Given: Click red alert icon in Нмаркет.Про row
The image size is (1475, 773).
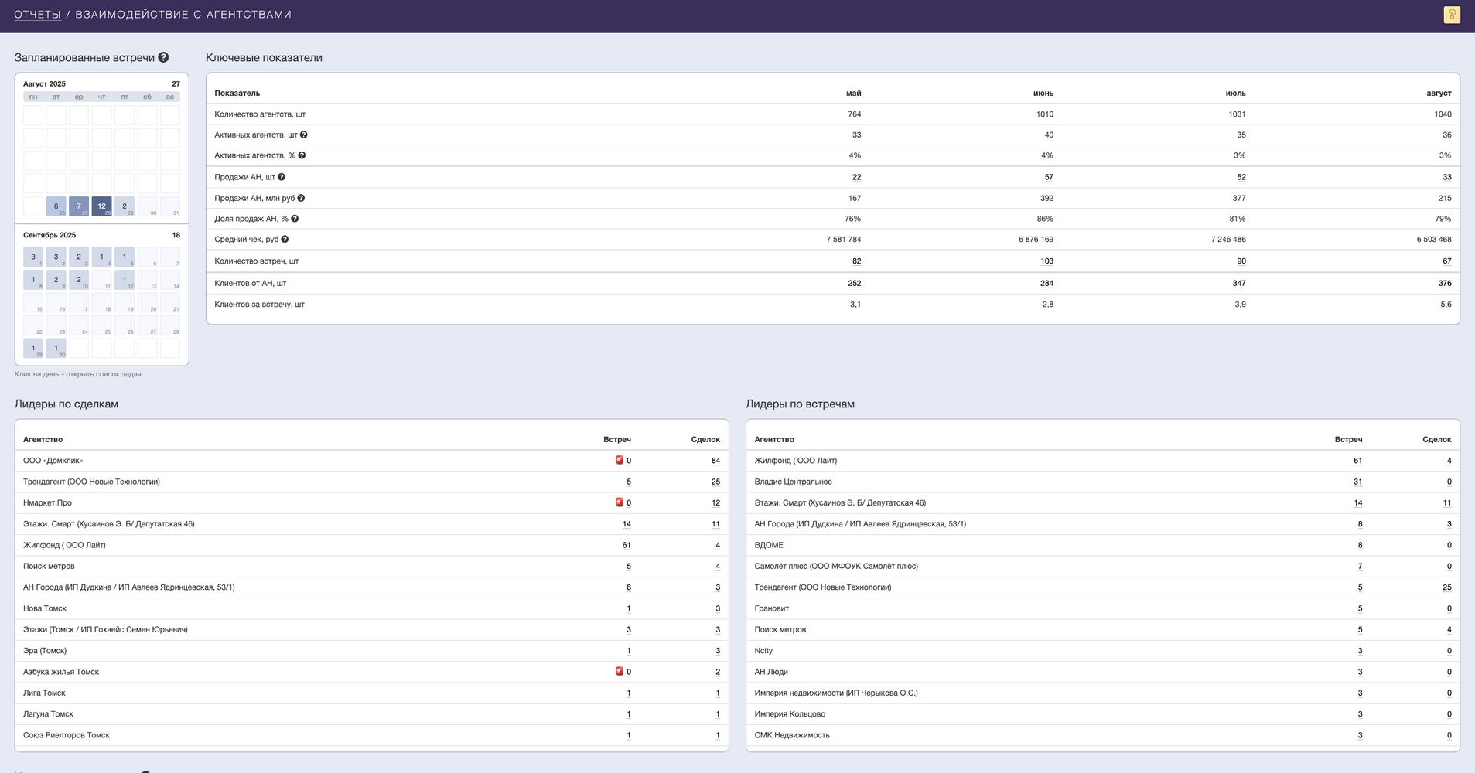Looking at the screenshot, I should [x=619, y=502].
